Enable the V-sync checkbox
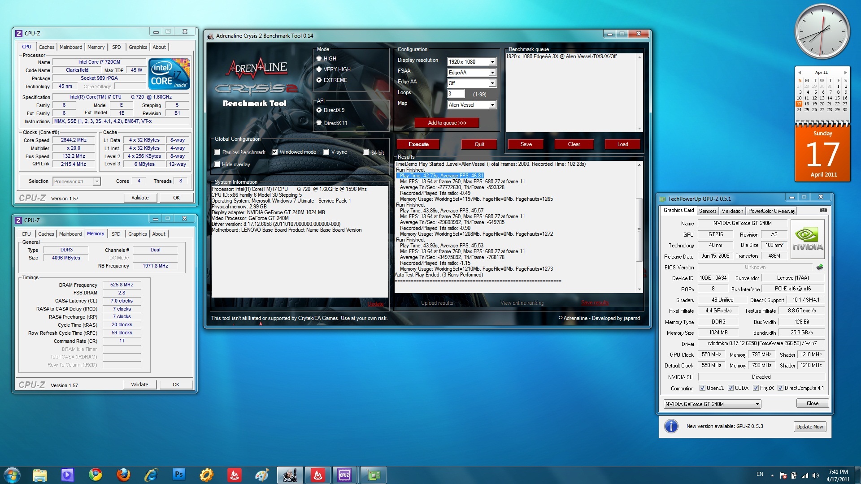The height and width of the screenshot is (484, 861). pos(326,152)
